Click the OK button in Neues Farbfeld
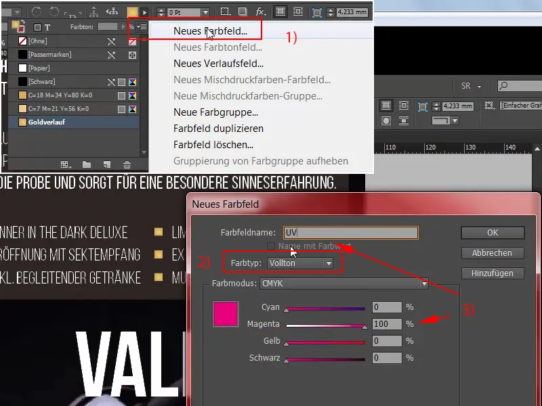 (x=493, y=233)
